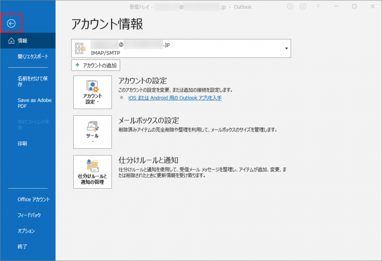This screenshot has width=382, height=261.
Task: Select フィードバック in the sidebar
Action: coord(29,215)
